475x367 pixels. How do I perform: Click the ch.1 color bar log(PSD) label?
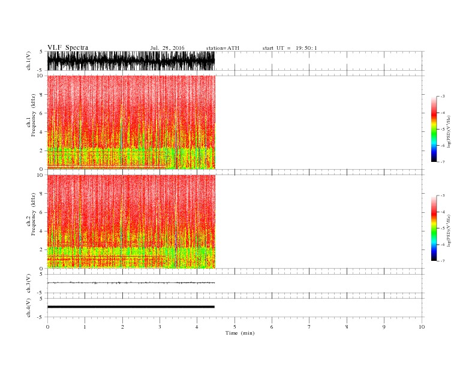tap(449, 131)
